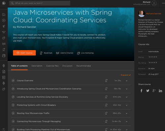Image resolution: width=165 pixels, height=131 pixels.
Task: Expand Routing Your Microservices Traffic chevron
Action: [x=127, y=114]
